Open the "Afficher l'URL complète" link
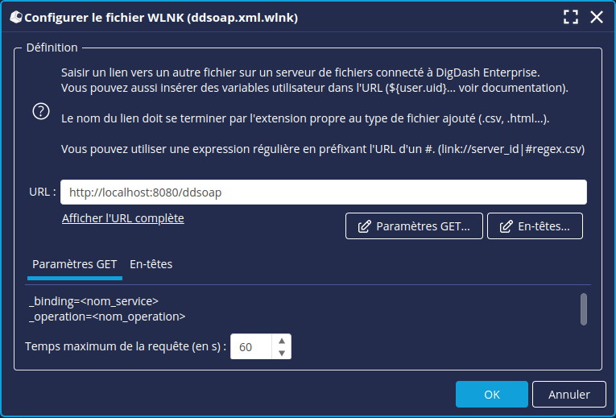The width and height of the screenshot is (616, 418). click(x=123, y=218)
